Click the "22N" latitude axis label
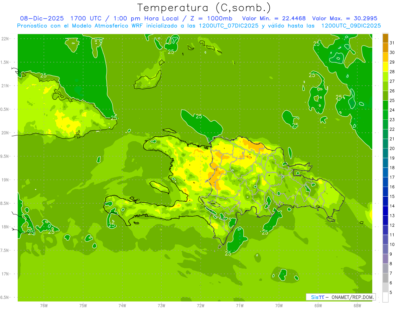Image resolution: width=401 pixels, height=310 pixels. coord(5,38)
